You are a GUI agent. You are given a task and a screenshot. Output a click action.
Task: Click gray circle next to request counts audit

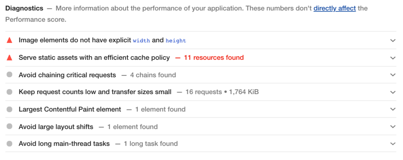coord(9,92)
